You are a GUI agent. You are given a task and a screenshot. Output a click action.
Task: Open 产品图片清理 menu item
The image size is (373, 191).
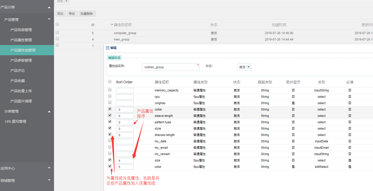(x=21, y=101)
